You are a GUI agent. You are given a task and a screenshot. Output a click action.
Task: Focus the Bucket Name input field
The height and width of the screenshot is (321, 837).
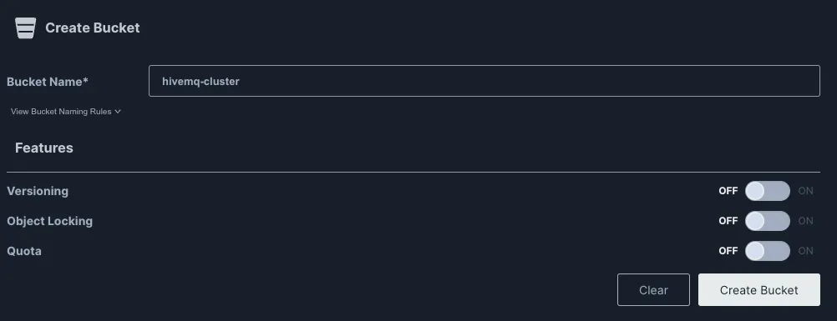coord(484,81)
